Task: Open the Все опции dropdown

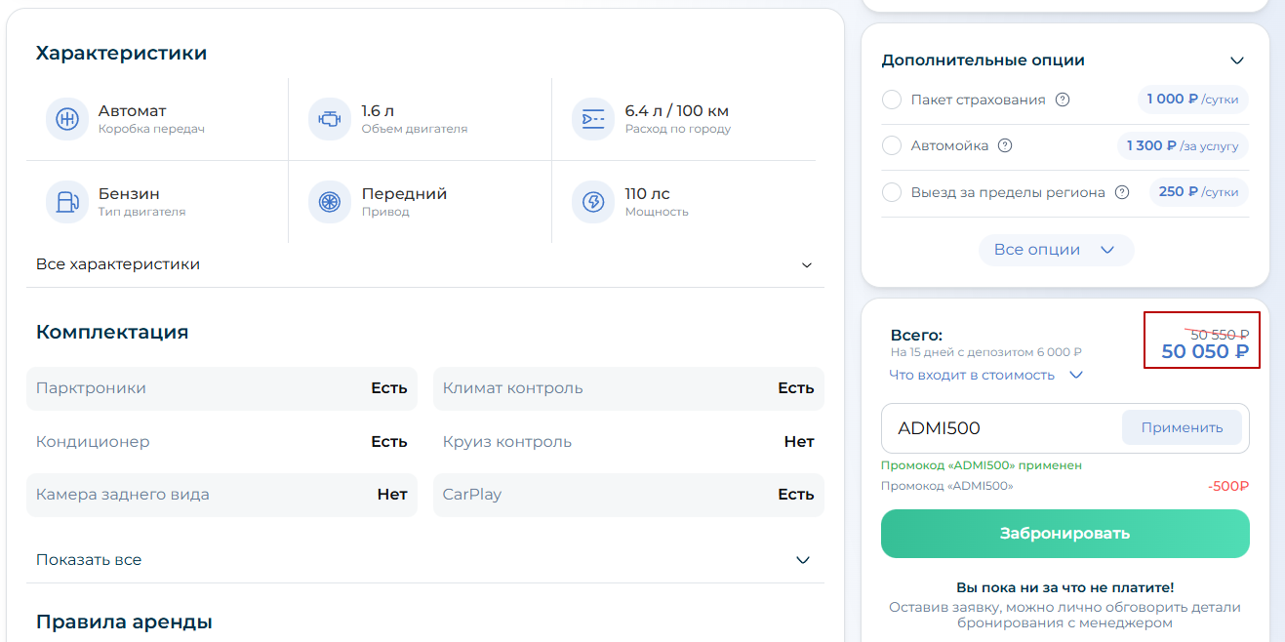Action: (x=1055, y=250)
